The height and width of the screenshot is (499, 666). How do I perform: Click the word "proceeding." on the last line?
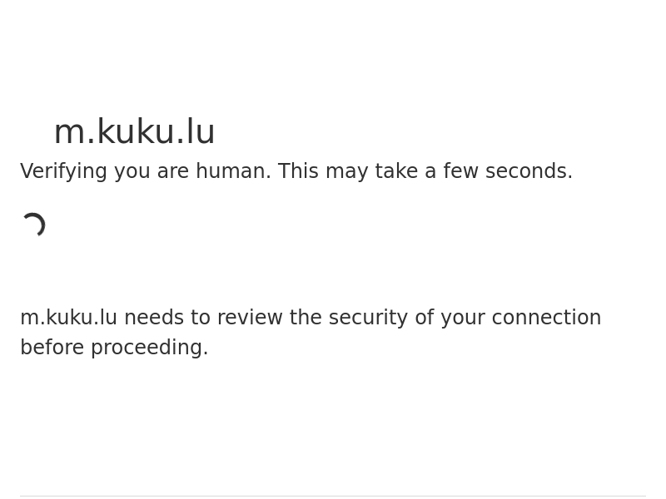(x=149, y=348)
